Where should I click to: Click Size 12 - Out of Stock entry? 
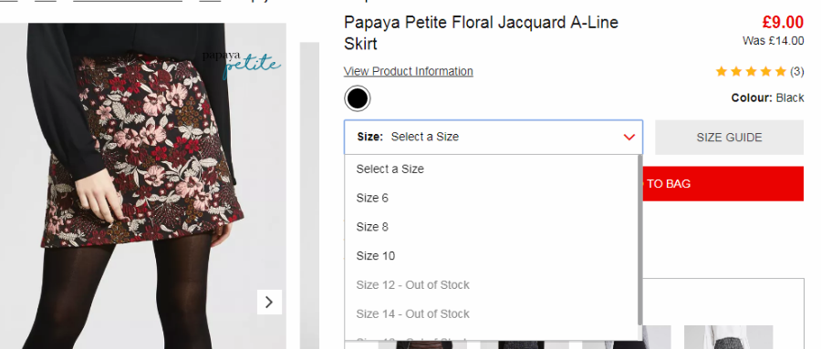click(491, 285)
